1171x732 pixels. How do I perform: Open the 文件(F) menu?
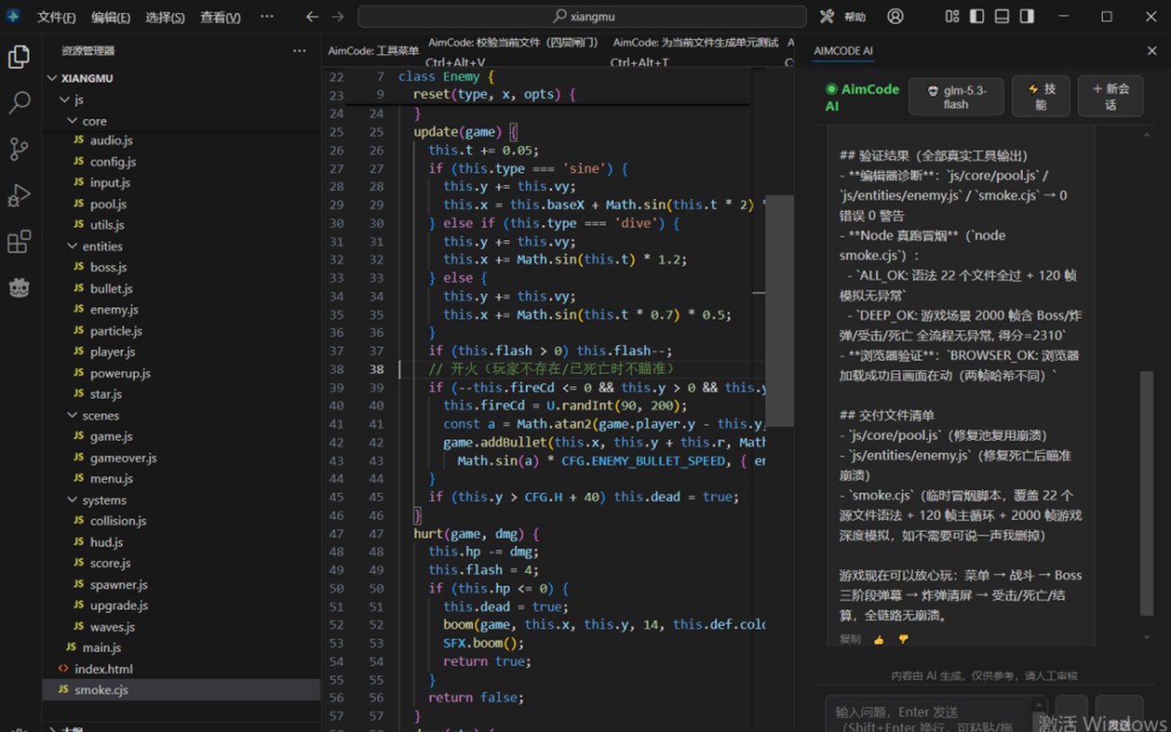click(56, 18)
